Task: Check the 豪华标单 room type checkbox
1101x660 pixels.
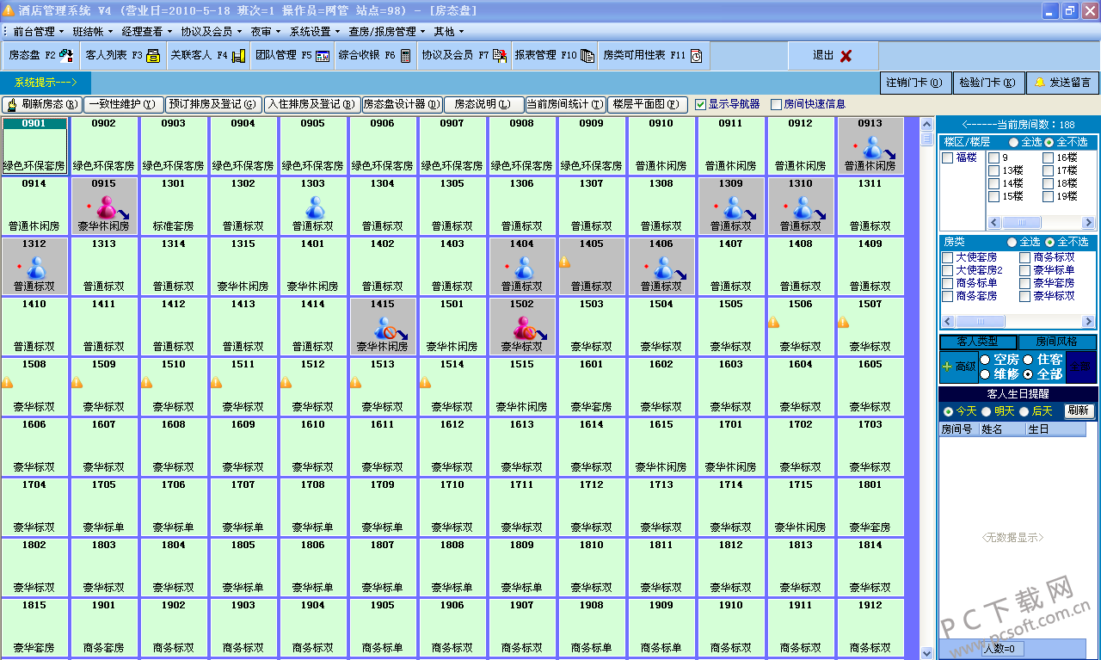Action: tap(1025, 270)
